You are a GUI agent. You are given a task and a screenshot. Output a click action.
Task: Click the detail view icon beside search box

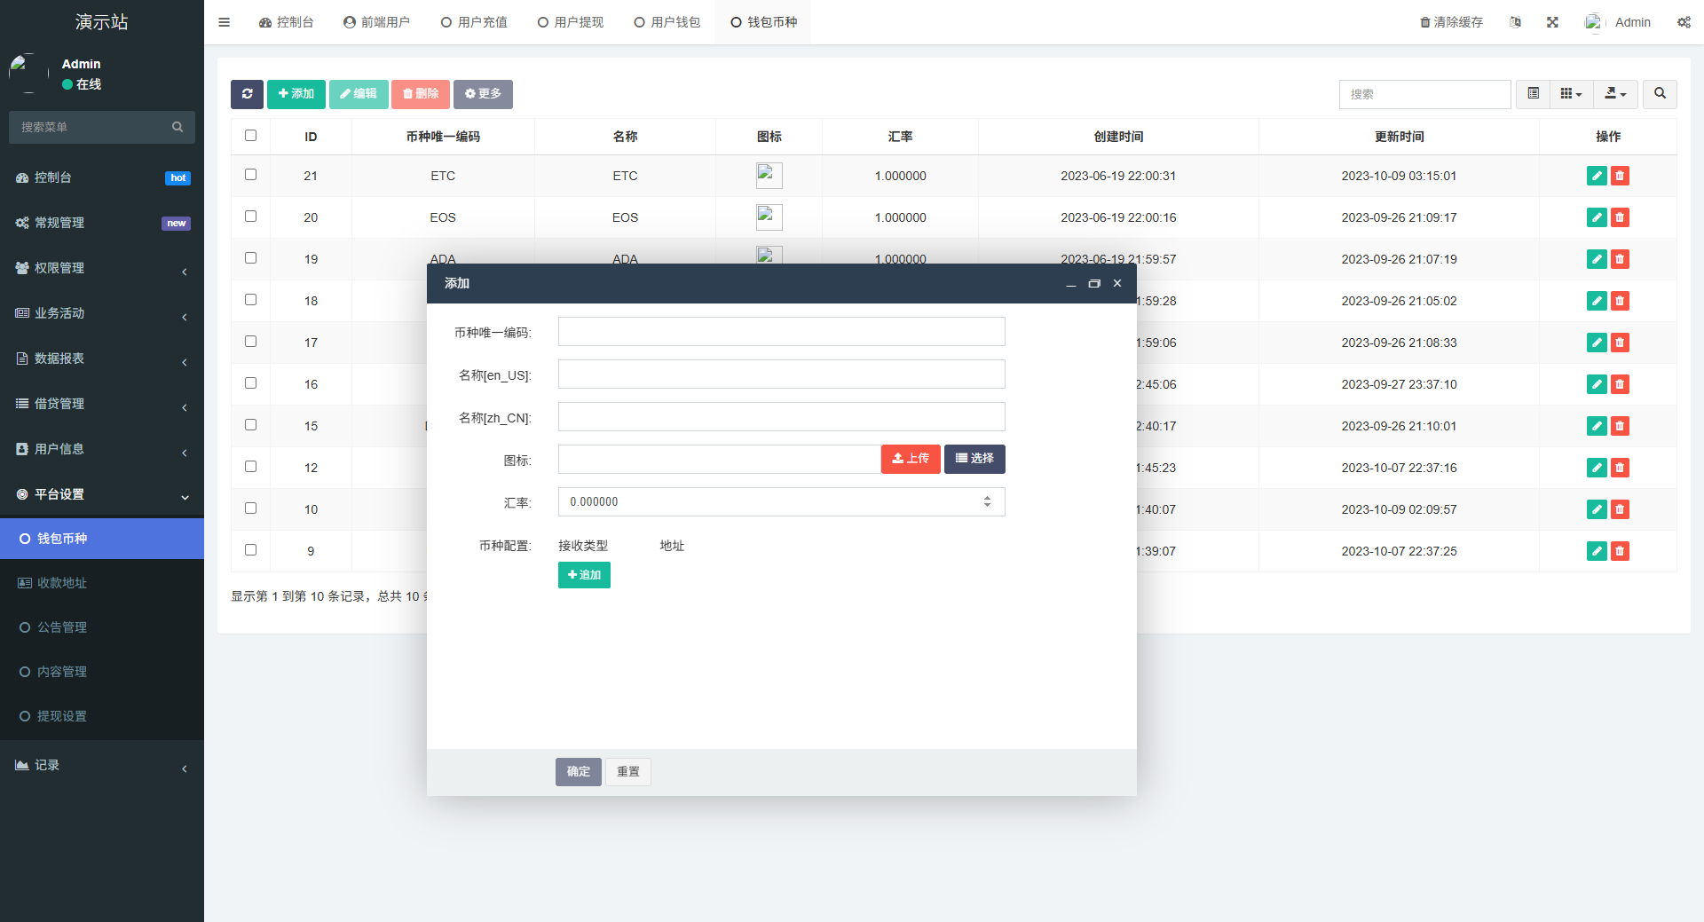[1532, 94]
